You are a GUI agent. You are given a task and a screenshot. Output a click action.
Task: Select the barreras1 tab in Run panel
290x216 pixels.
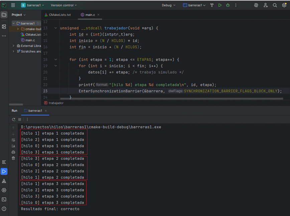35,111
